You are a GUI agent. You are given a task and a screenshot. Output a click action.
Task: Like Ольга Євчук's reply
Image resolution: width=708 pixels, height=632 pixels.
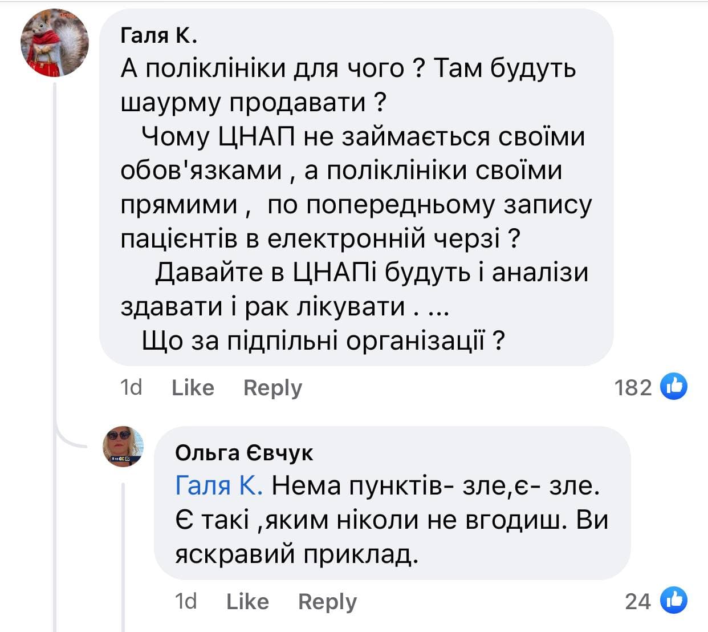[247, 601]
